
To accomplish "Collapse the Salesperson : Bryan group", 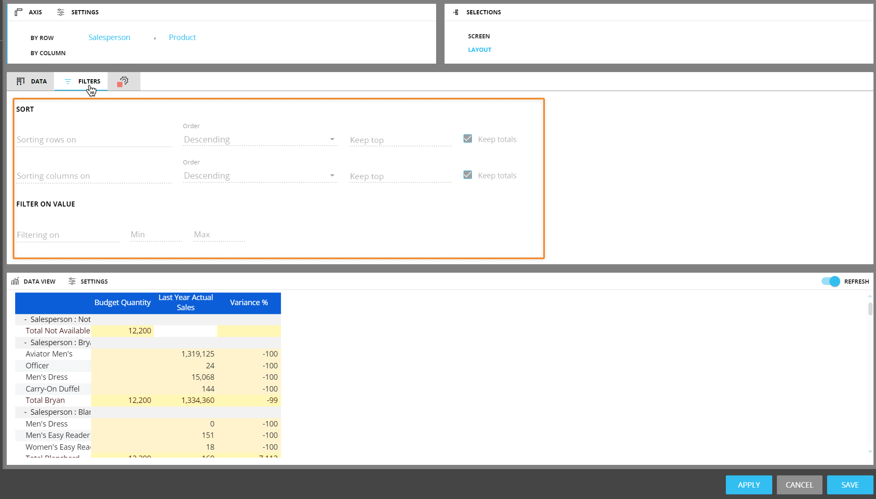I will tap(25, 343).
